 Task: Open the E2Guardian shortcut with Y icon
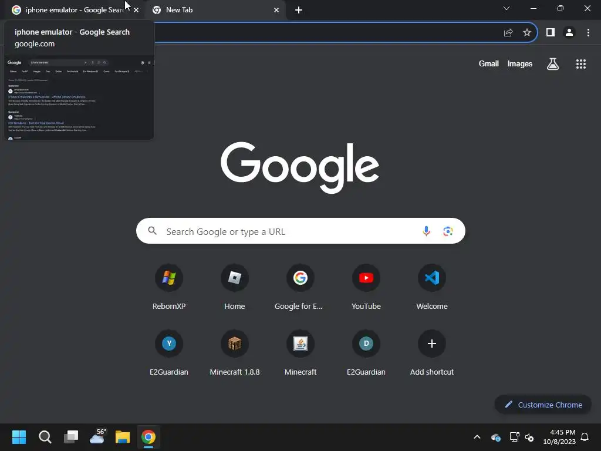[x=169, y=352]
